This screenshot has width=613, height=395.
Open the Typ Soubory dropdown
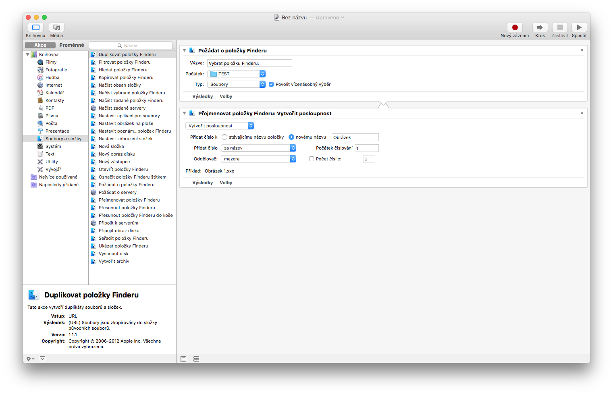coord(237,84)
